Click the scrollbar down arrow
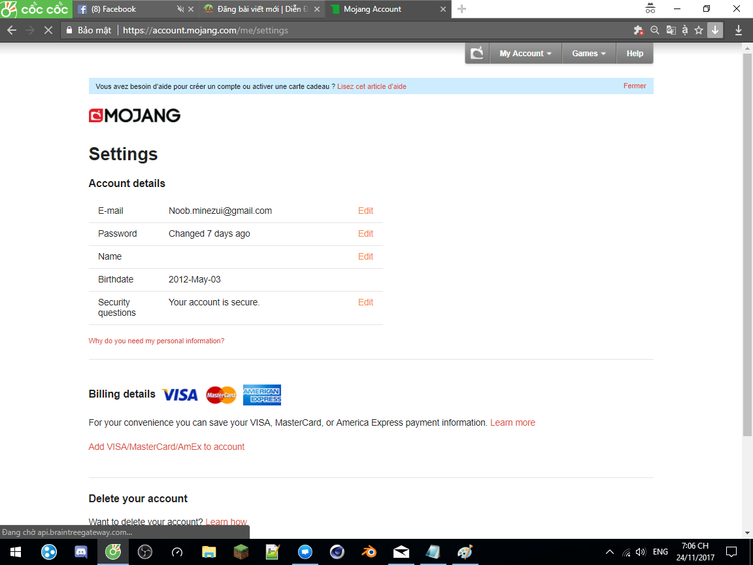Screen dimensions: 753x565 748,533
